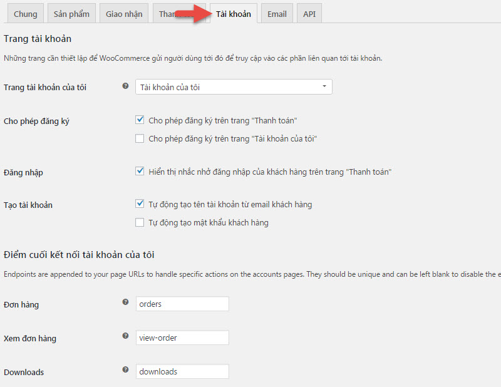Toggle login reminder on checkout checkbox
The image size is (501, 387).
tap(140, 171)
